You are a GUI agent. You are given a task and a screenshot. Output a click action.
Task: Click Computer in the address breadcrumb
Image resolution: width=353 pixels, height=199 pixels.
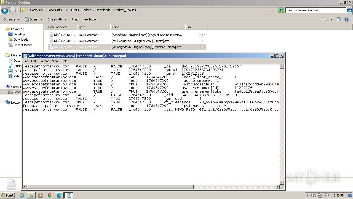coord(36,10)
